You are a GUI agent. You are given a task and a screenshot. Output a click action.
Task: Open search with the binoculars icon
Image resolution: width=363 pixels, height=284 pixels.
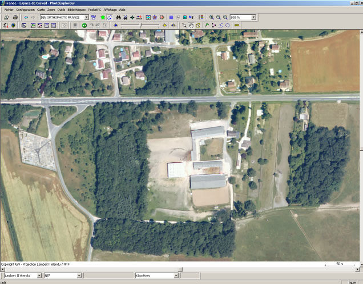point(118,17)
